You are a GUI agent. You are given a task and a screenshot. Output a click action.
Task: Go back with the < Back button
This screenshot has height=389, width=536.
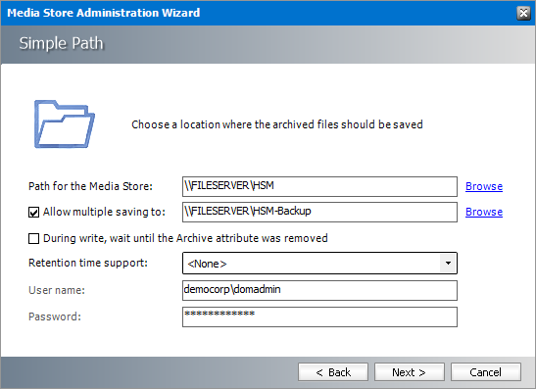[333, 372]
